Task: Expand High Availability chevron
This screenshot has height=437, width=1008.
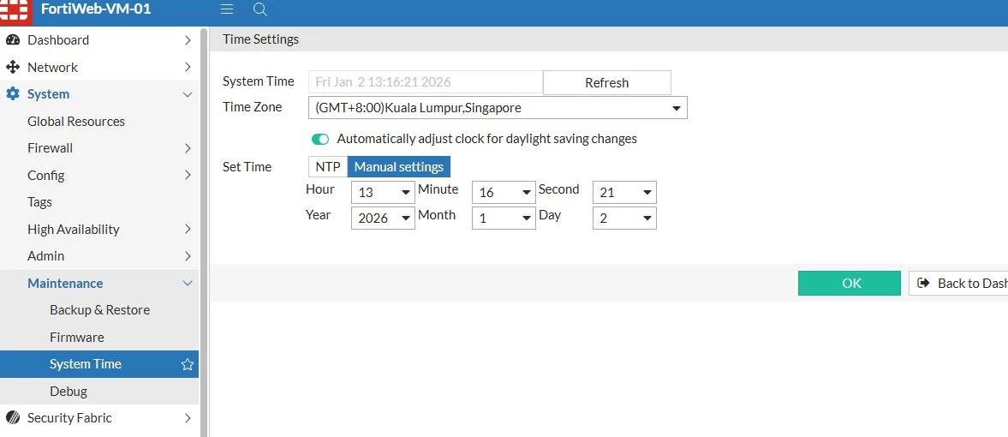Action: coord(188,229)
